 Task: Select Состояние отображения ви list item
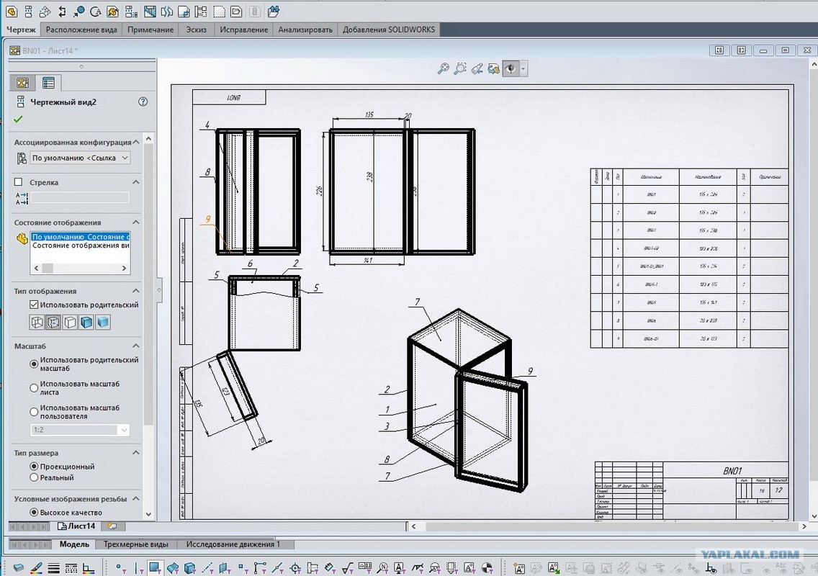(81, 246)
